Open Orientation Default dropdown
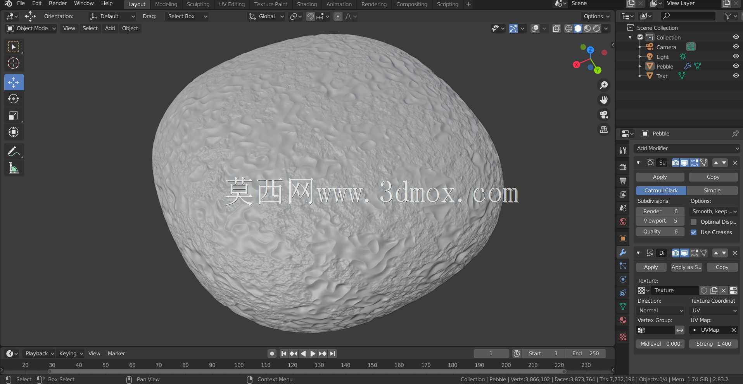The width and height of the screenshot is (743, 384). (112, 16)
